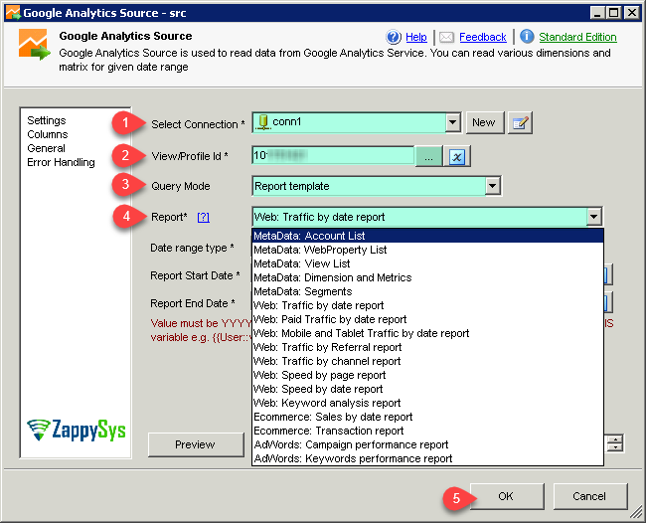Expand the Select Connection dropdown arrow
Screen dimensions: 646x523
pyautogui.click(x=453, y=122)
